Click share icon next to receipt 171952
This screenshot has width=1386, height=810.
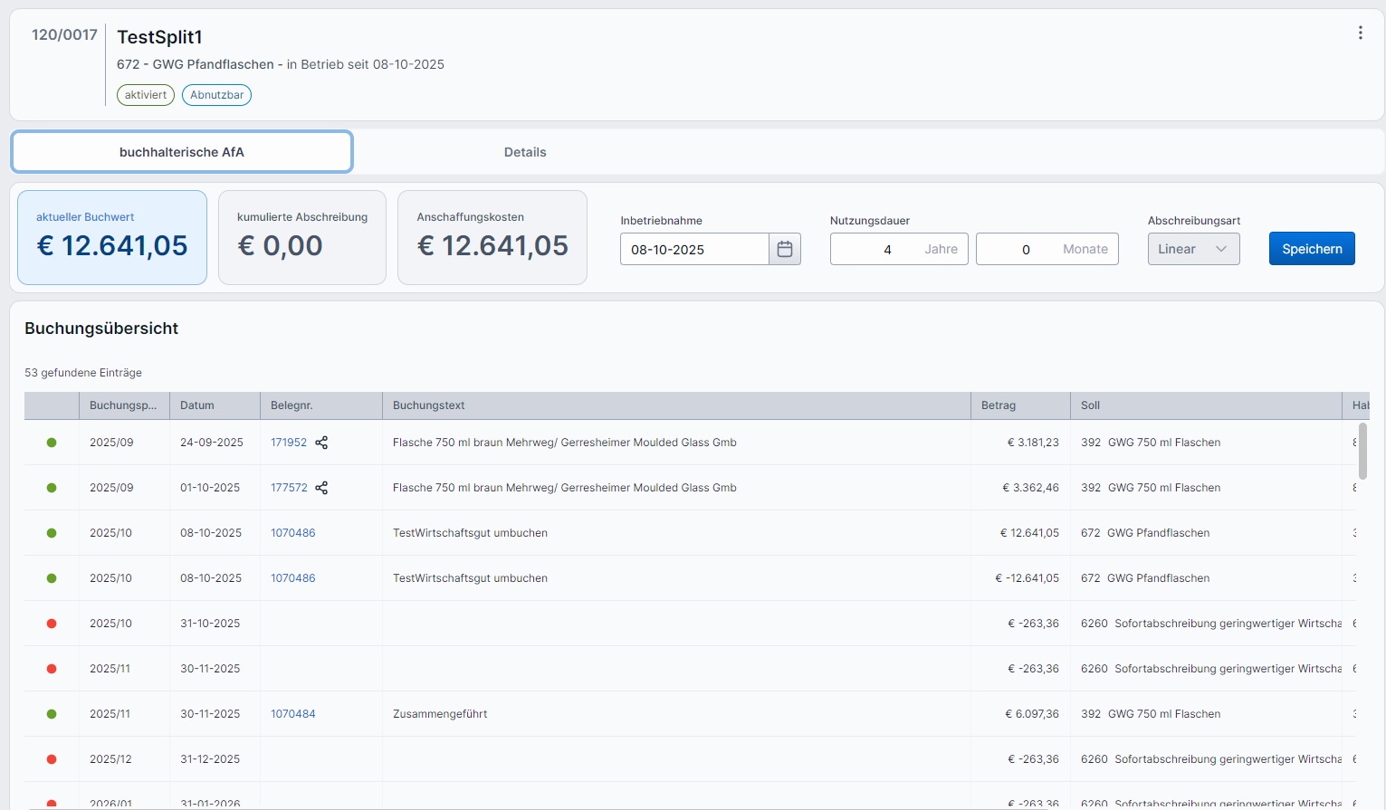pos(321,443)
